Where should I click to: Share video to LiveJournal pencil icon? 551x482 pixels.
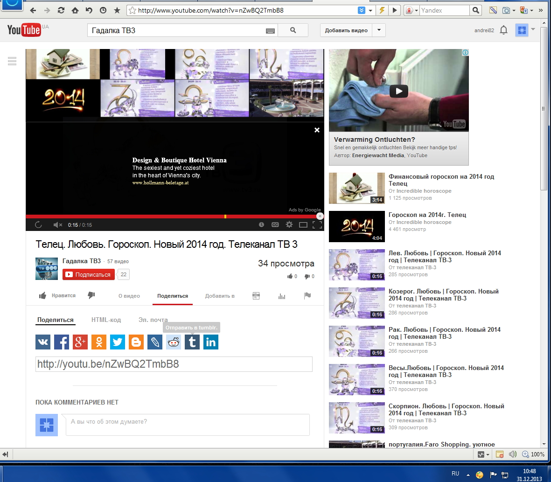click(x=154, y=342)
